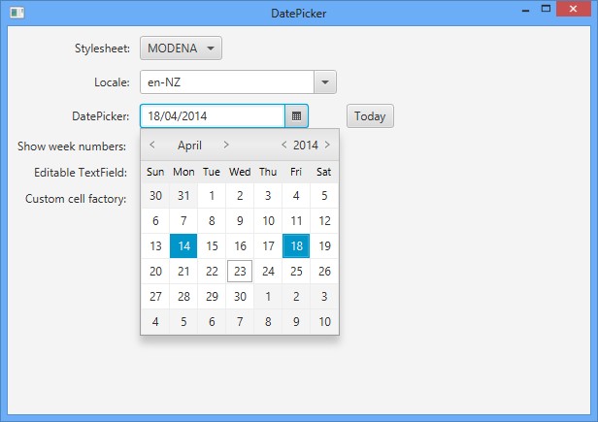Select April 1 in the calendar grid
Image resolution: width=598 pixels, height=422 pixels.
coord(212,195)
